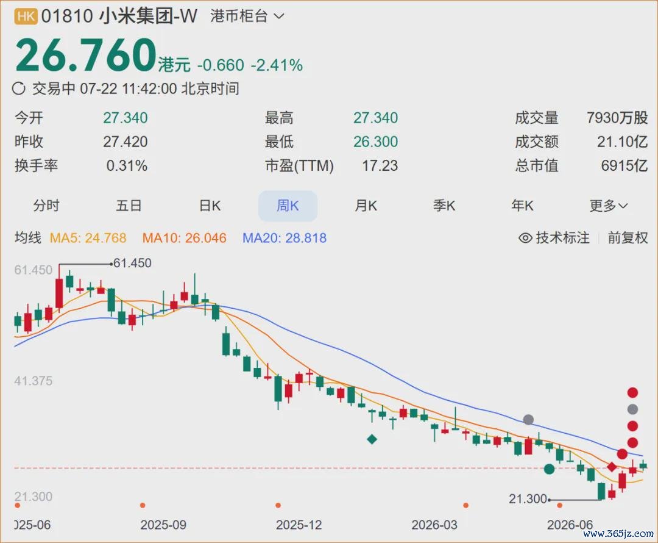
Task: Click the 昨收 value 27.420
Action: tap(125, 142)
